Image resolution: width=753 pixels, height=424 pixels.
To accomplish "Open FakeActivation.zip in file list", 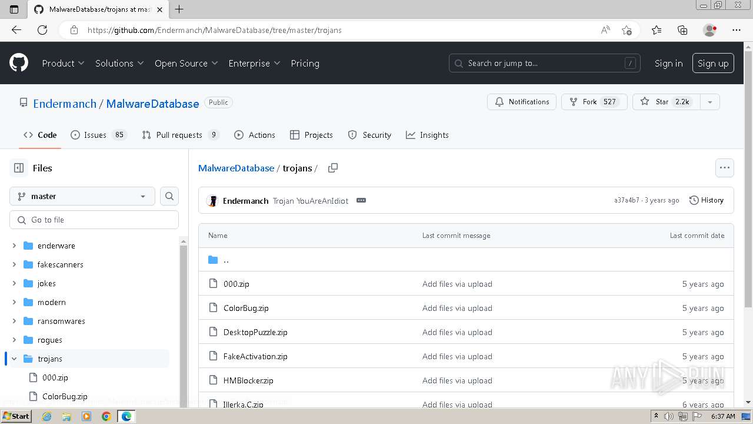I will pyautogui.click(x=255, y=356).
